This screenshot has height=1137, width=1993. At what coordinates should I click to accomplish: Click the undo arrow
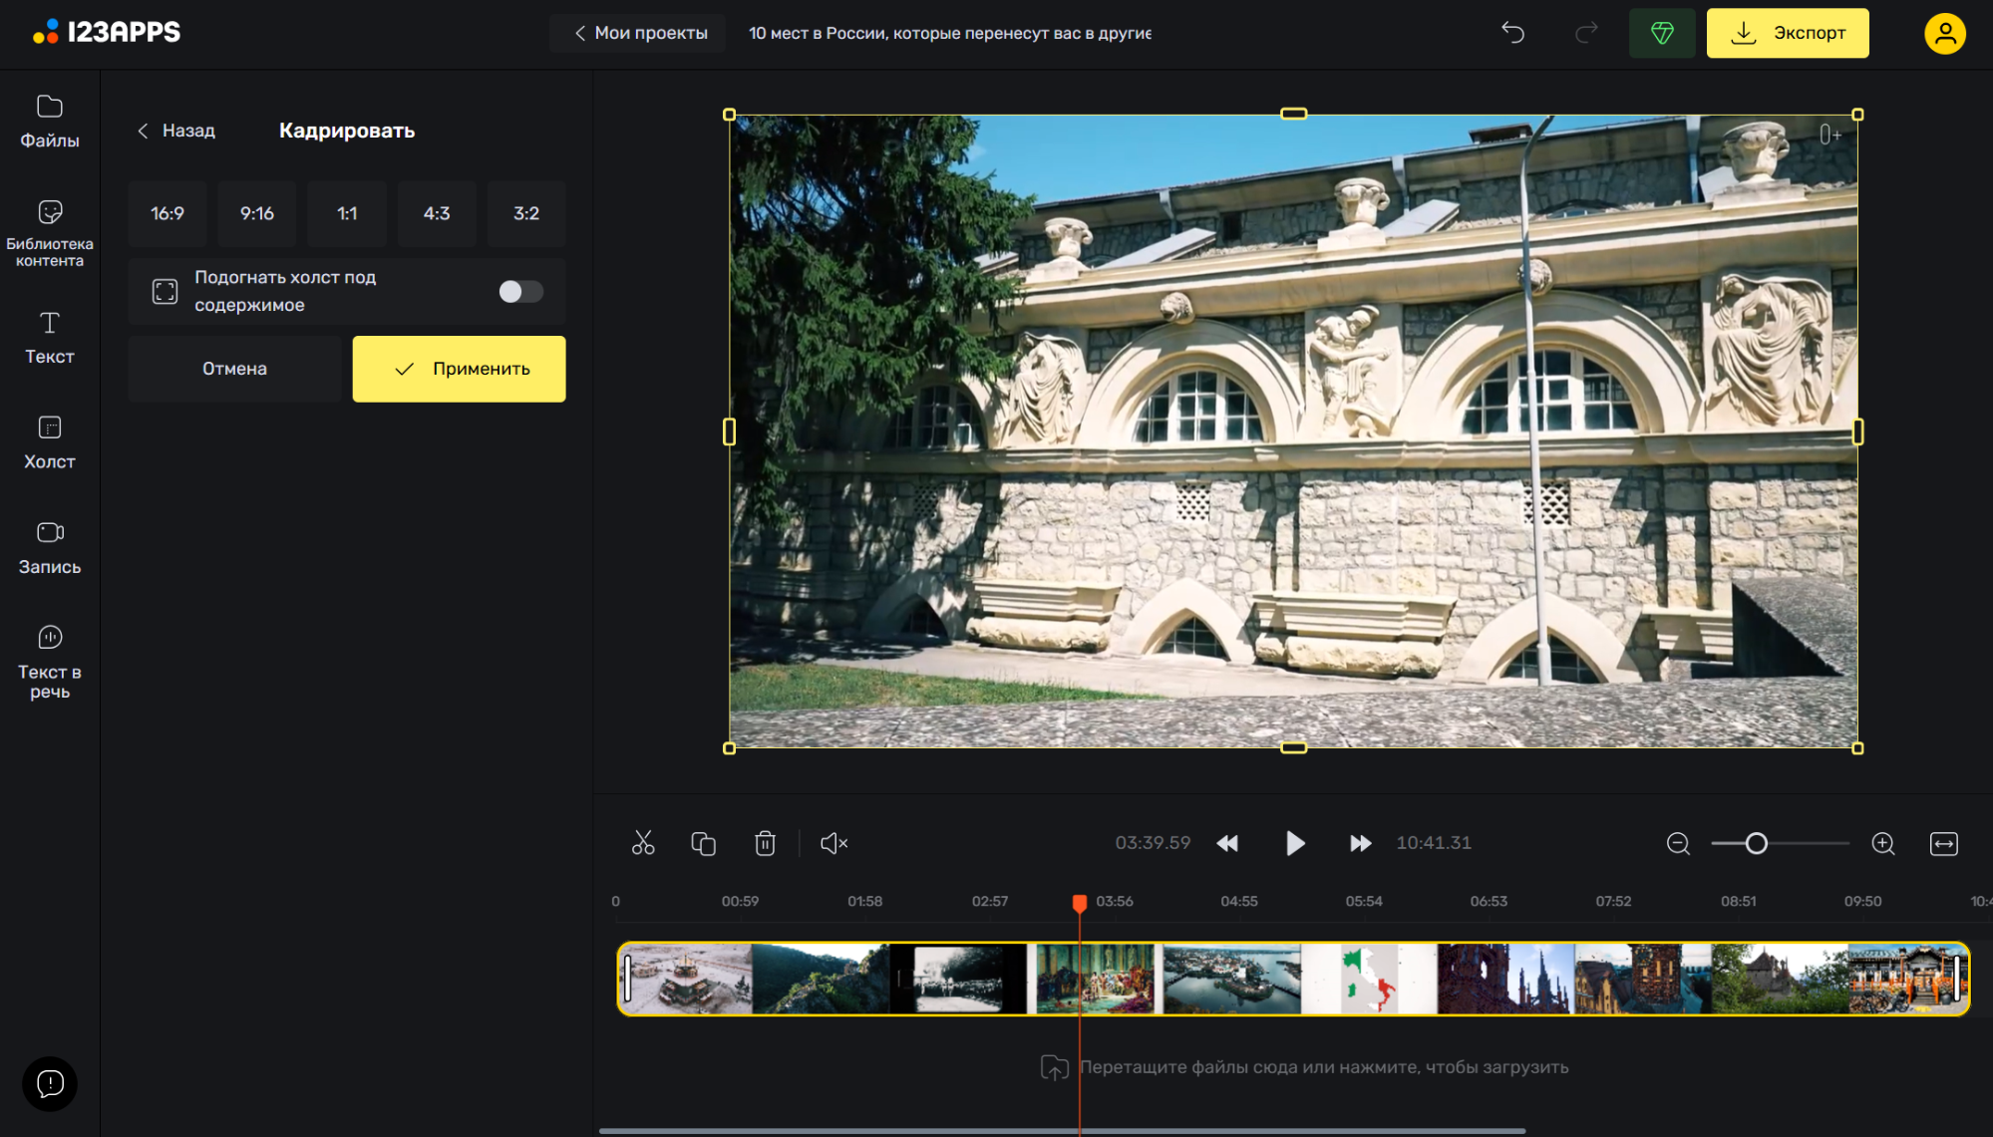coord(1512,33)
